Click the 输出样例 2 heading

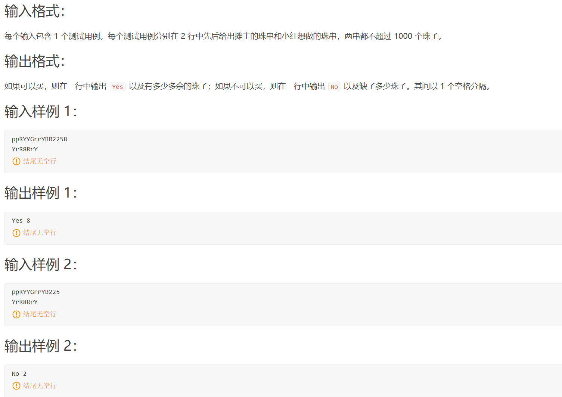click(41, 346)
